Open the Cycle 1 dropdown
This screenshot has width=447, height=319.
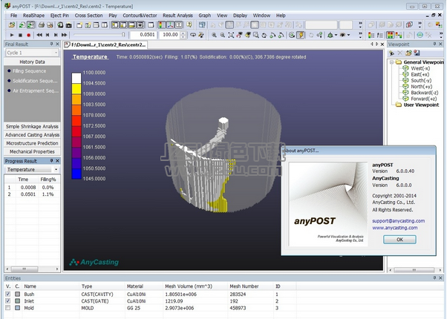pyautogui.click(x=32, y=53)
